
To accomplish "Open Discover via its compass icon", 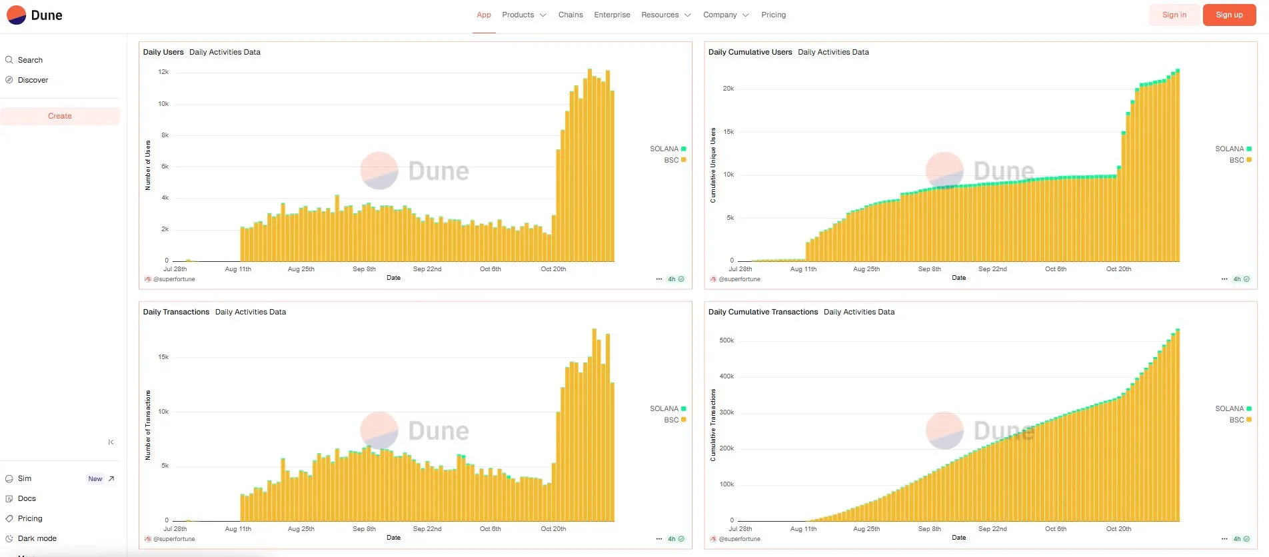I will point(9,80).
